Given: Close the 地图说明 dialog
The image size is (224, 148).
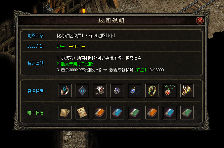Looking at the screenshot, I should pyautogui.click(x=200, y=21).
